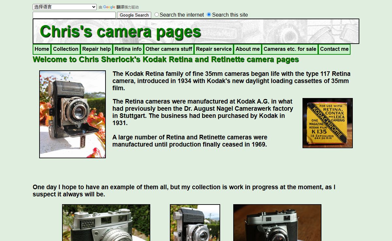Open the About me page
This screenshot has width=392, height=241.
click(248, 49)
